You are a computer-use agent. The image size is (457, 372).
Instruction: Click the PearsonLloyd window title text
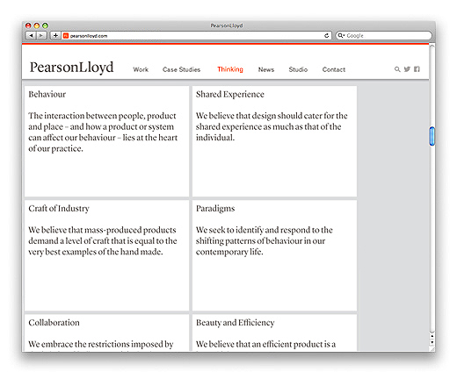point(227,25)
